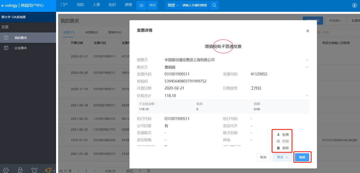Click the e-cology logo icon at top right

click(354, 6)
